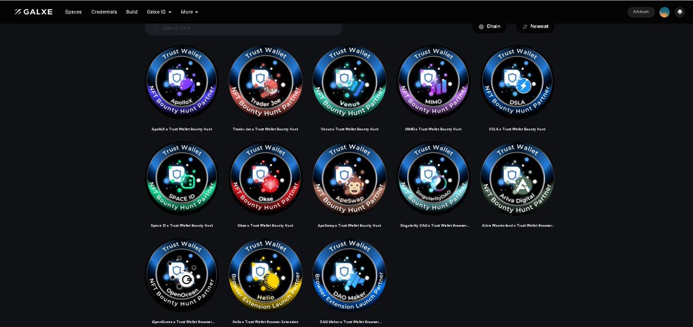This screenshot has height=327, width=693.
Task: Open the Build menu item
Action: click(132, 12)
